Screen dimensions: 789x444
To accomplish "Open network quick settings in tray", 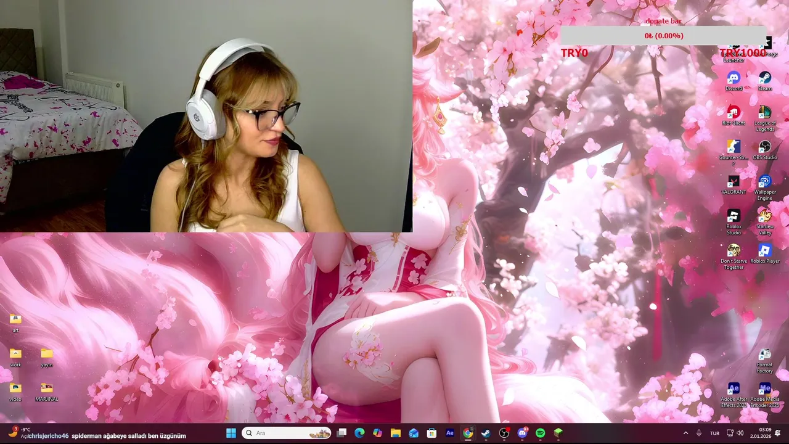I will pos(730,433).
